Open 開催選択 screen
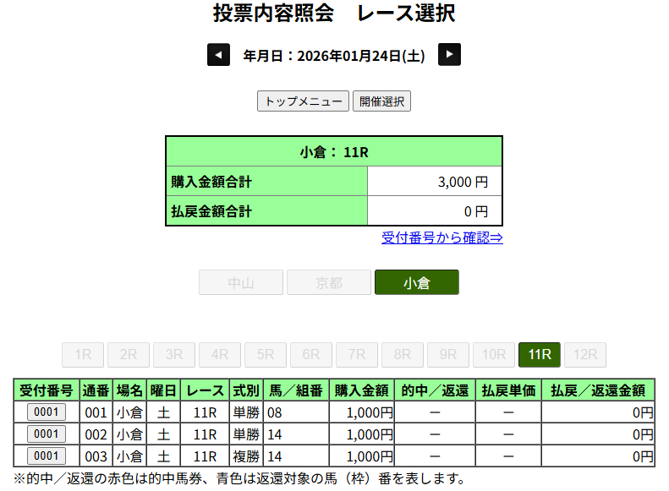Screen dimensions: 669x491 [x=381, y=101]
